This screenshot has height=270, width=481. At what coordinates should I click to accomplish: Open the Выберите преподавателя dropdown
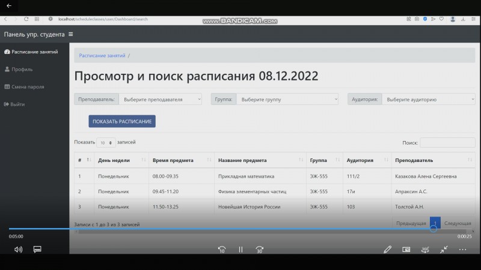160,99
